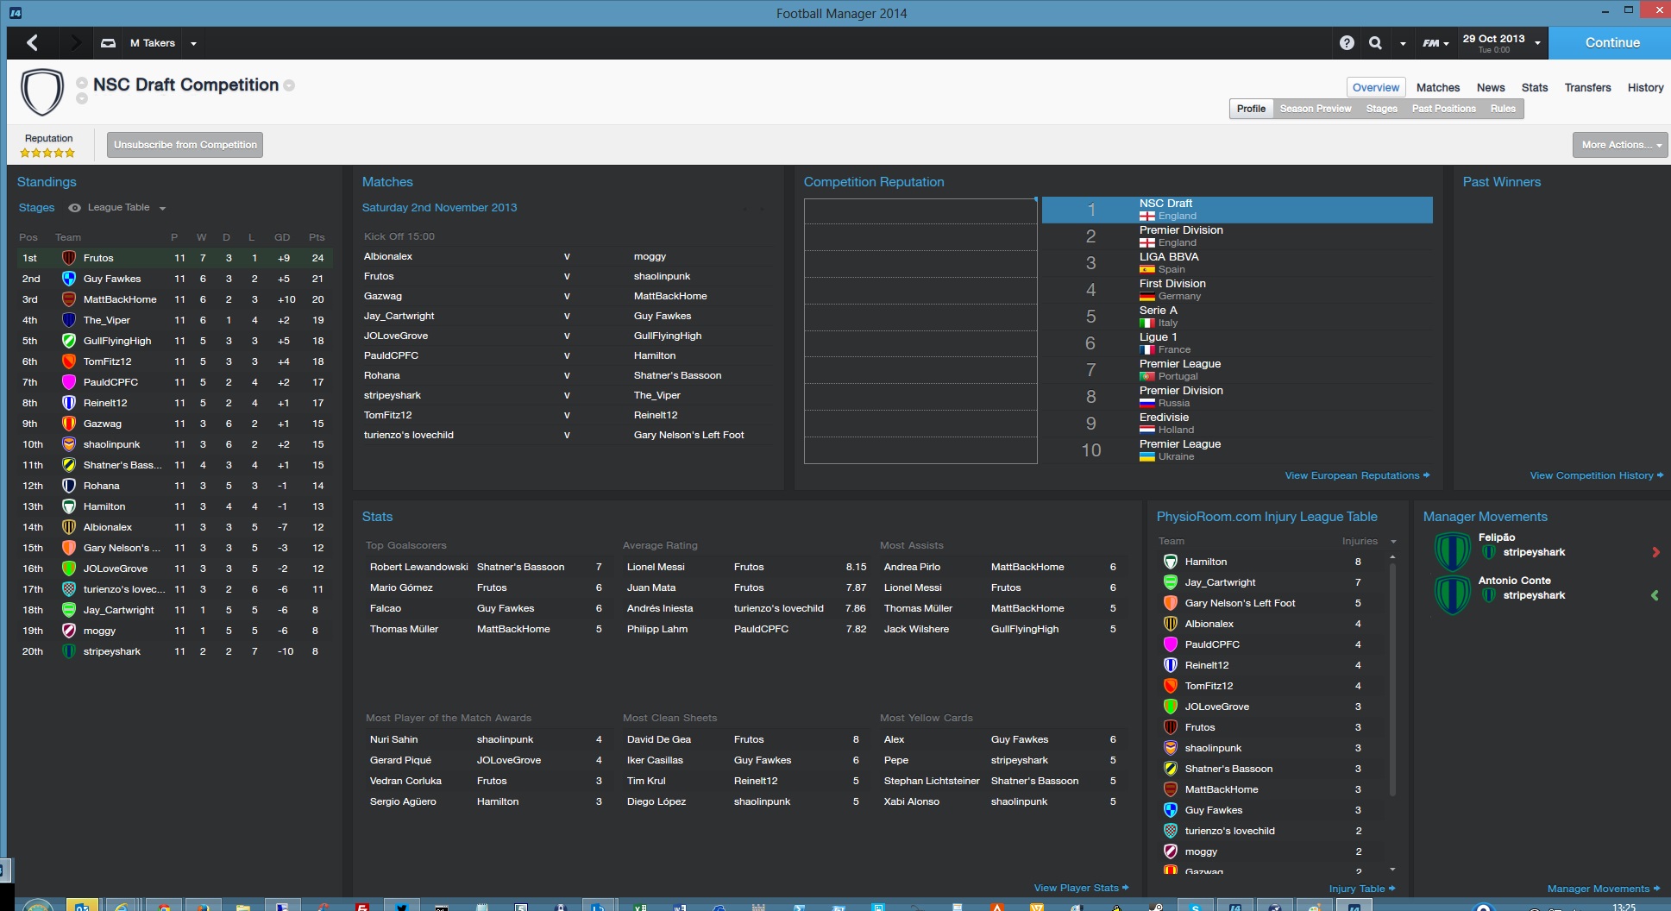The image size is (1671, 911).
Task: Click MattBackHome badge in standings
Action: [68, 299]
